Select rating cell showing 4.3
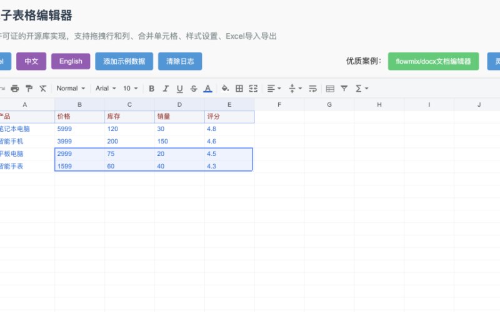Image resolution: width=500 pixels, height=312 pixels. [229, 166]
